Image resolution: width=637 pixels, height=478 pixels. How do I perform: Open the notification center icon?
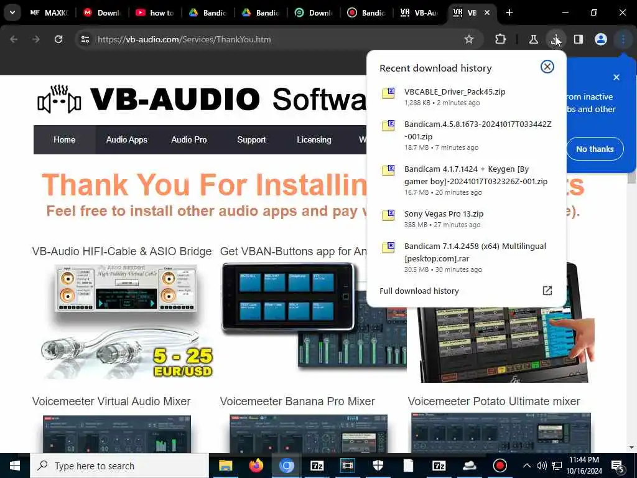(x=618, y=467)
